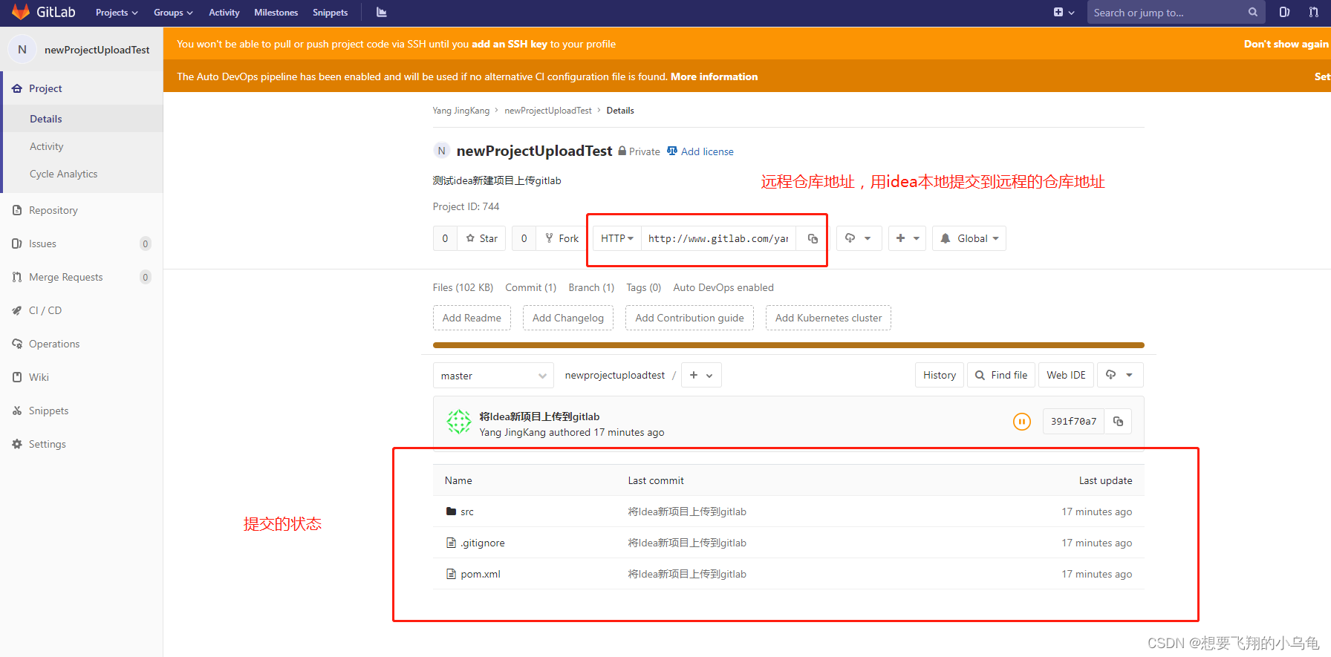Image resolution: width=1331 pixels, height=657 pixels.
Task: Select the master branch dropdown
Action: [493, 376]
